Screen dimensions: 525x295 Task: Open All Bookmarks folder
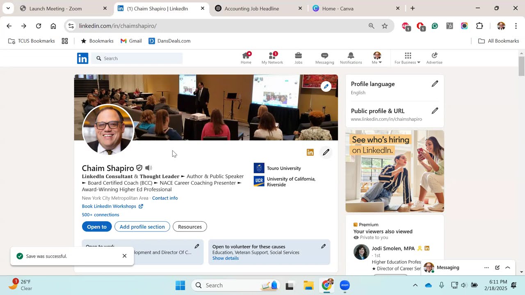coord(499,41)
